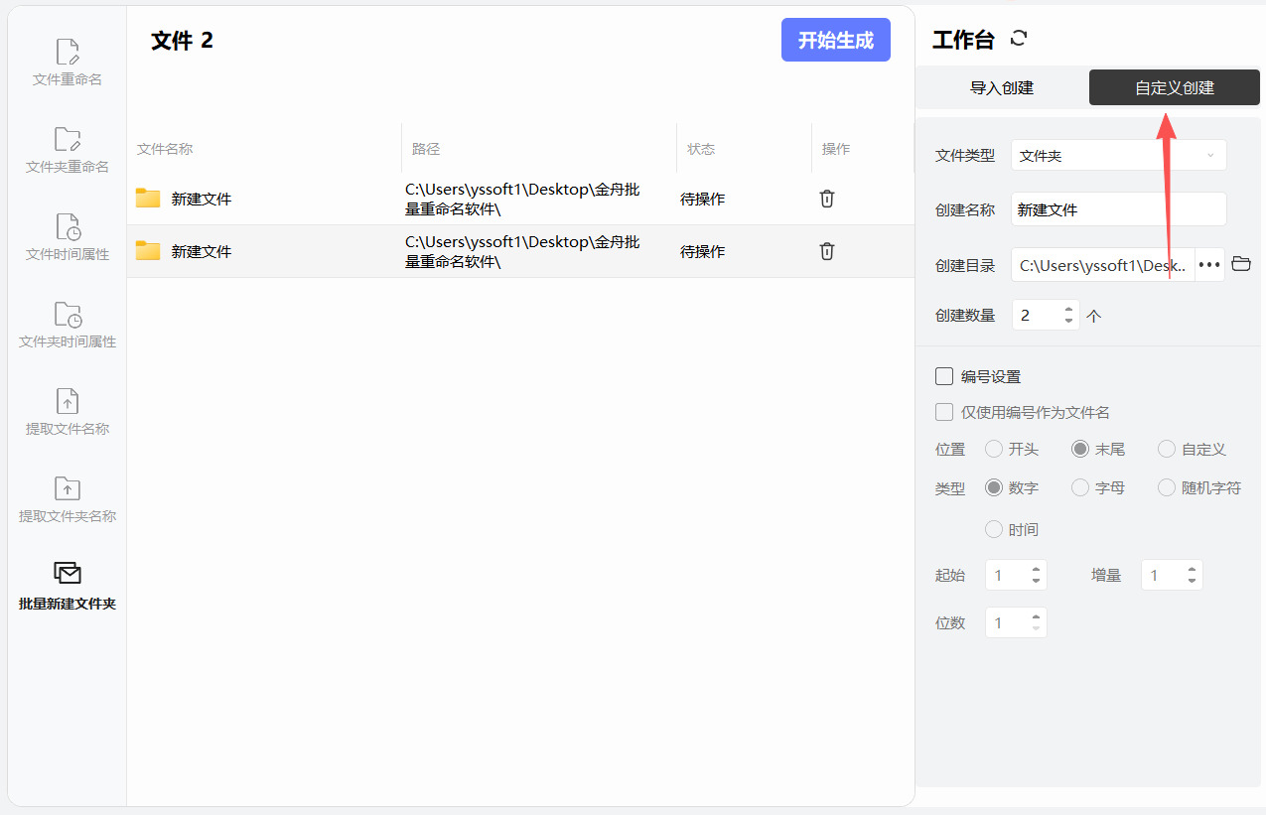The height and width of the screenshot is (815, 1266).
Task: Click the folder icon of the first 新建文件 row
Action: [148, 198]
